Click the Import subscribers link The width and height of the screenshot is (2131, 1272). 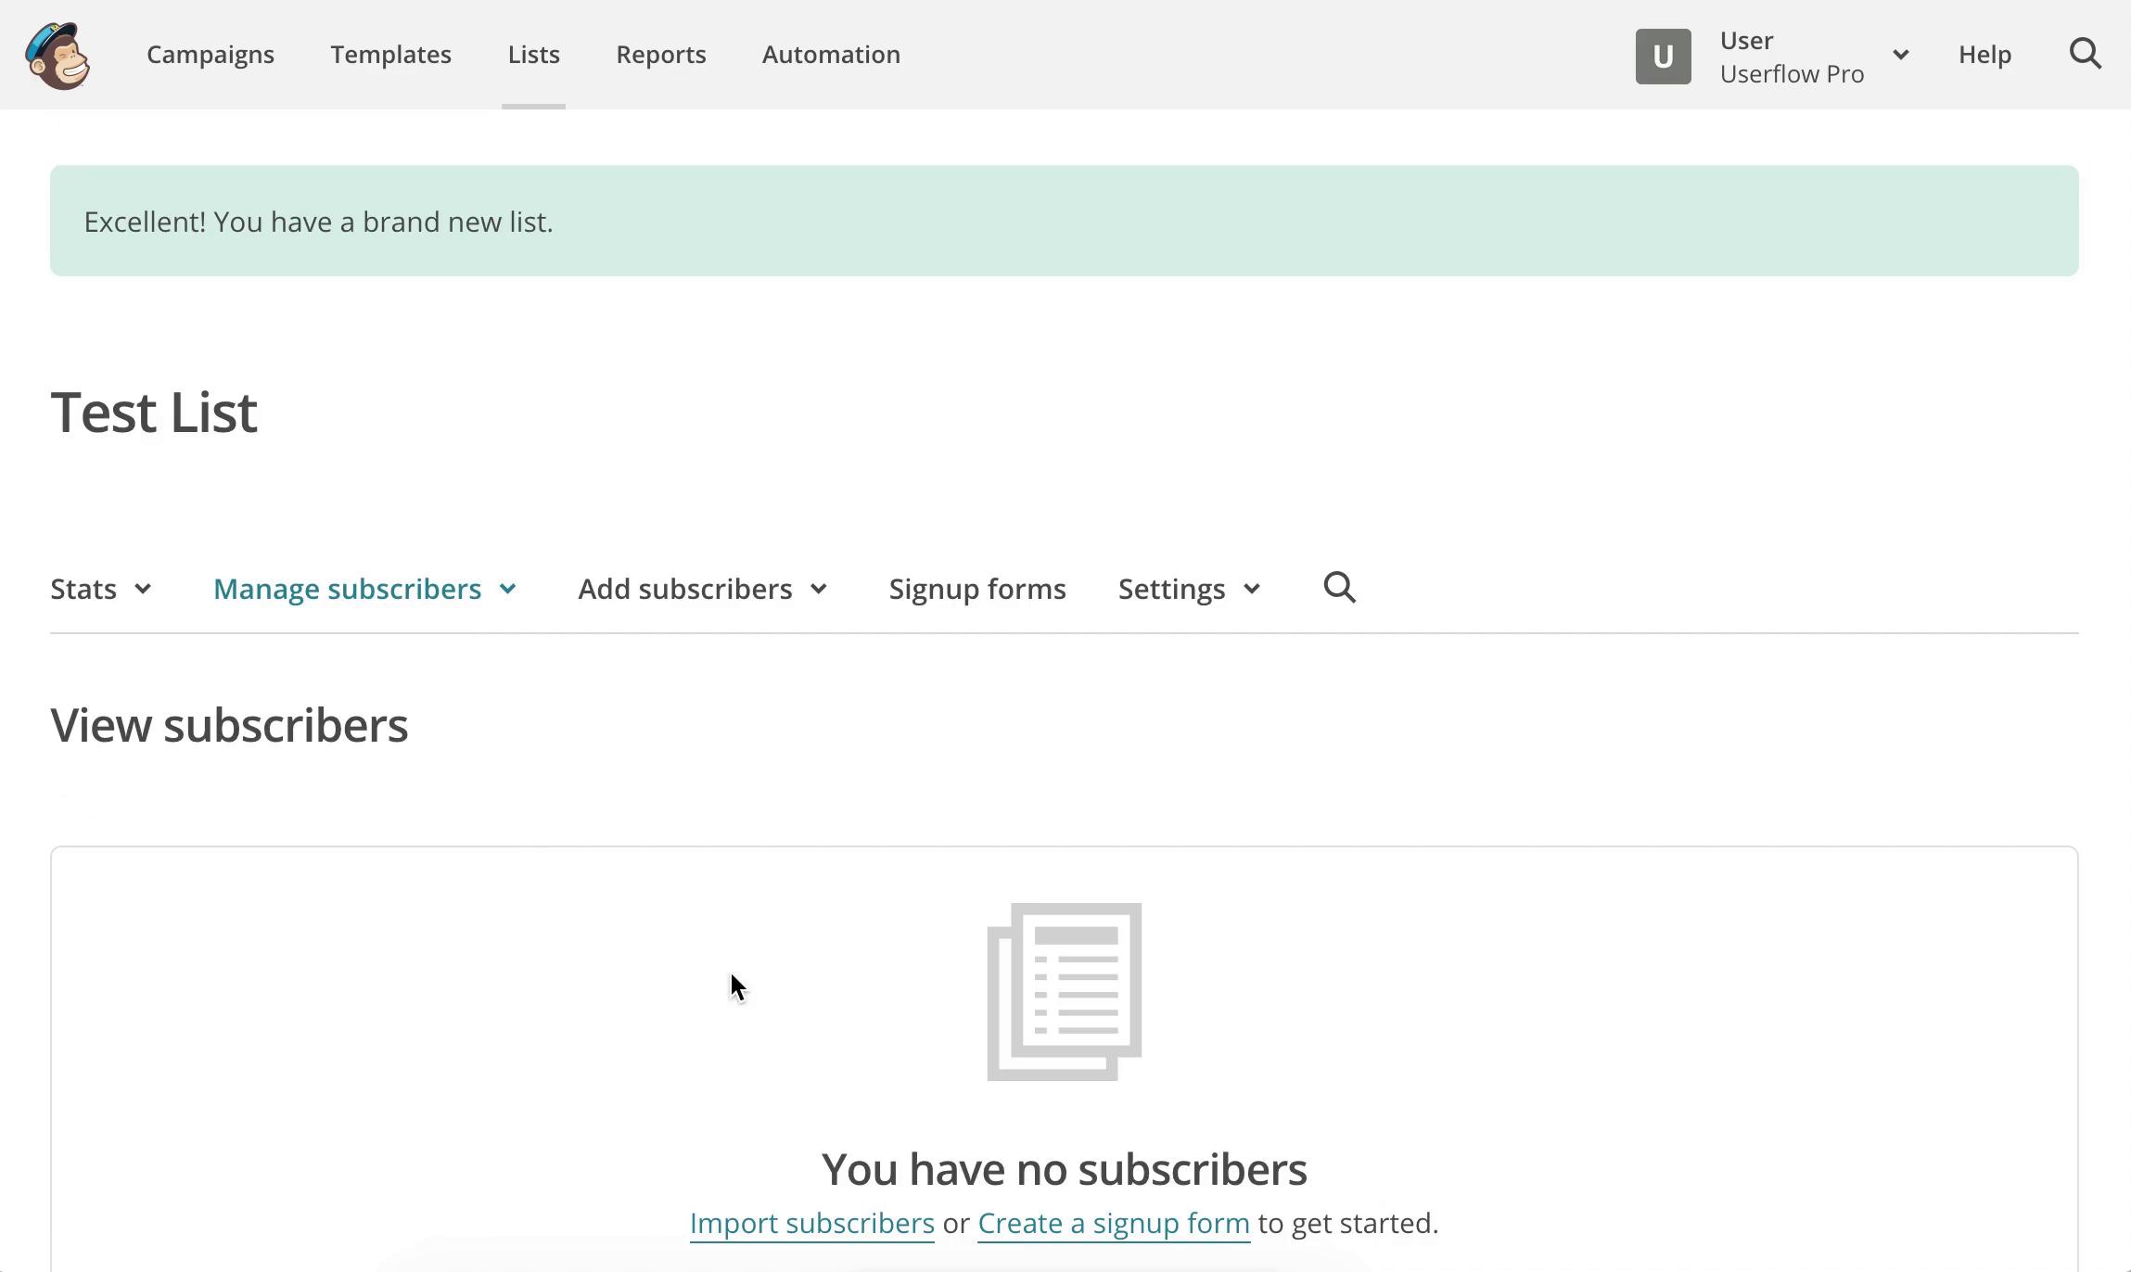811,1222
